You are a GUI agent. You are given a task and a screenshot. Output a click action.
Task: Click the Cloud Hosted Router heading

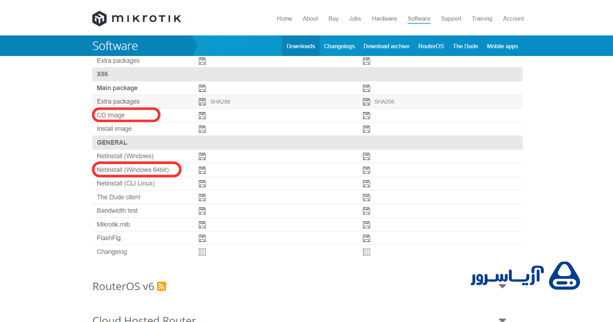tap(144, 319)
